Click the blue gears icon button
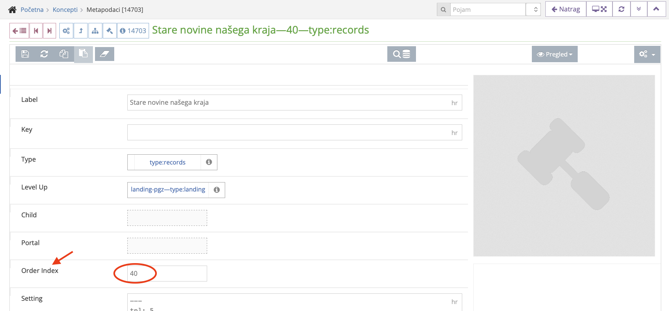 click(x=66, y=31)
